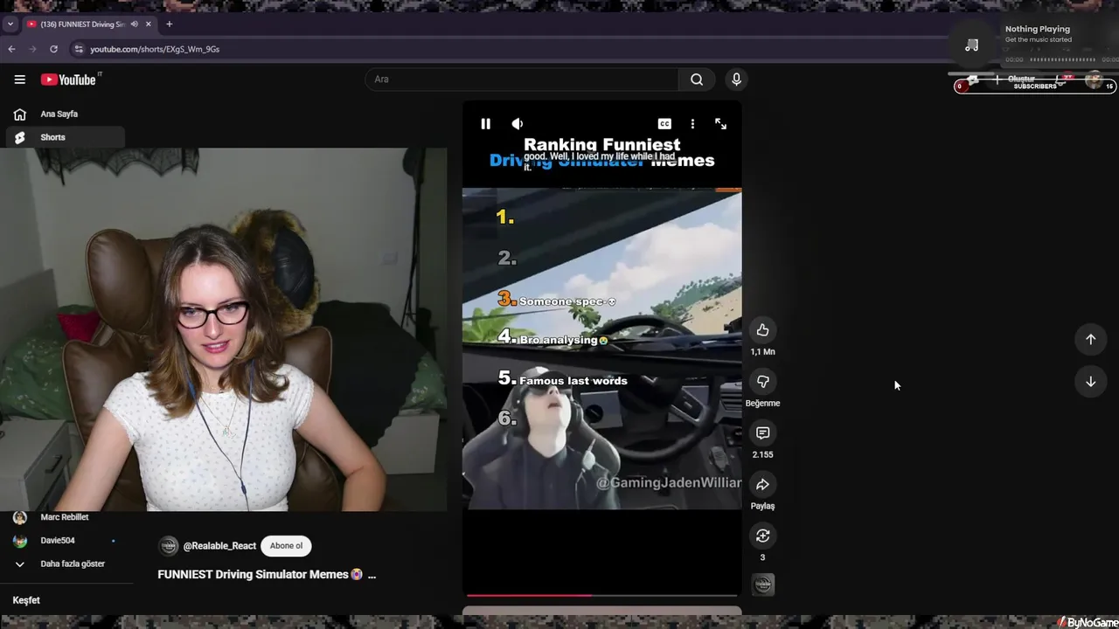Screen dimensions: 1119x629
Task: Open the remix button showing 3
Action: [x=762, y=536]
